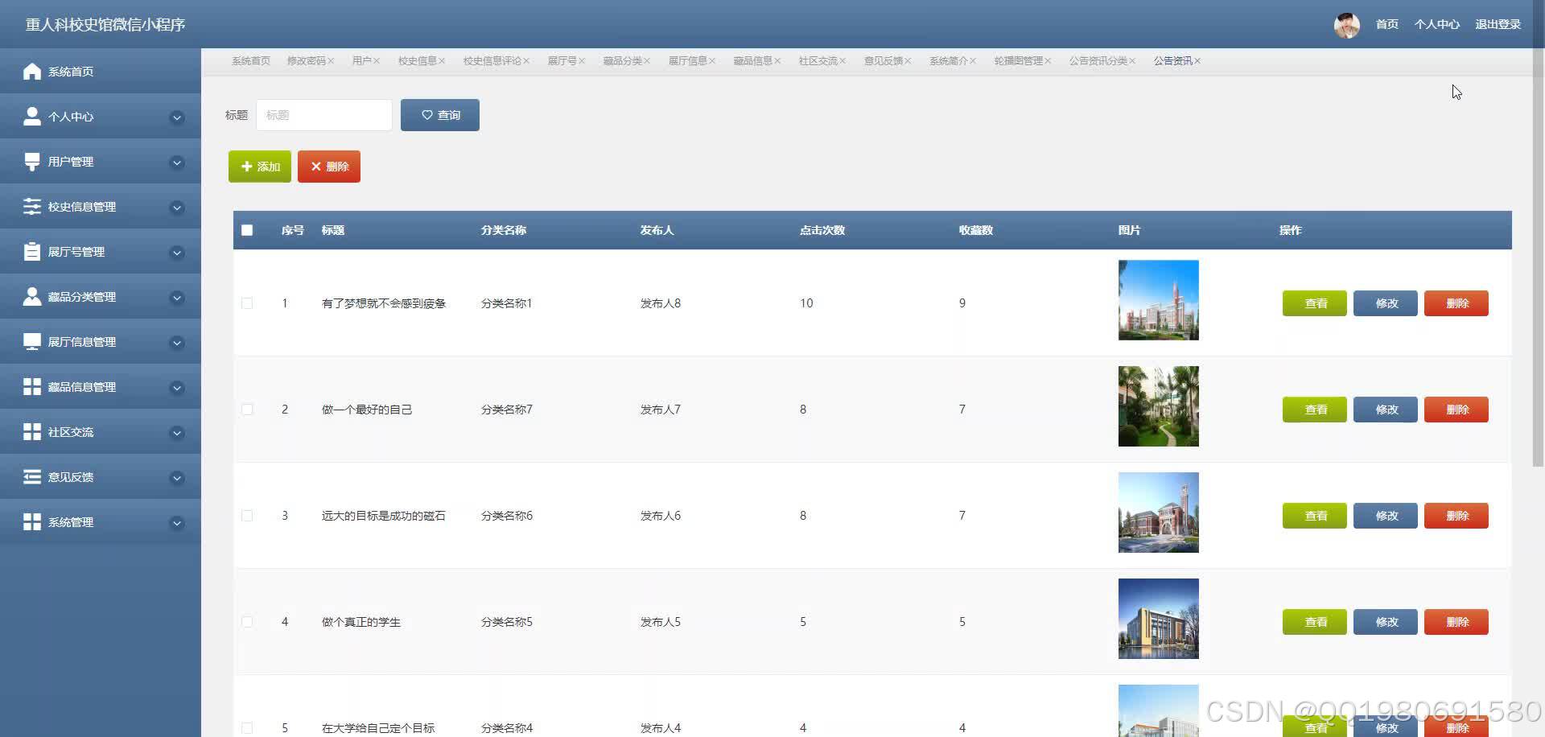Image resolution: width=1545 pixels, height=737 pixels.
Task: Close the 意见反馈 tab
Action: click(908, 61)
